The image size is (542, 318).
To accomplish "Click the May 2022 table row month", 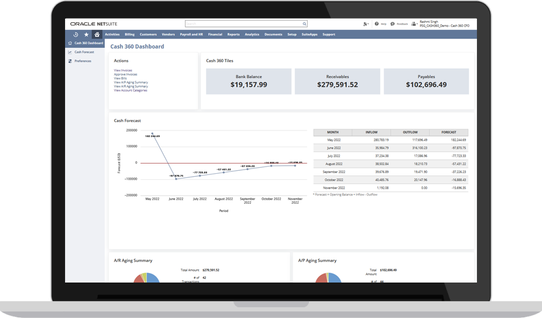I will [334, 140].
